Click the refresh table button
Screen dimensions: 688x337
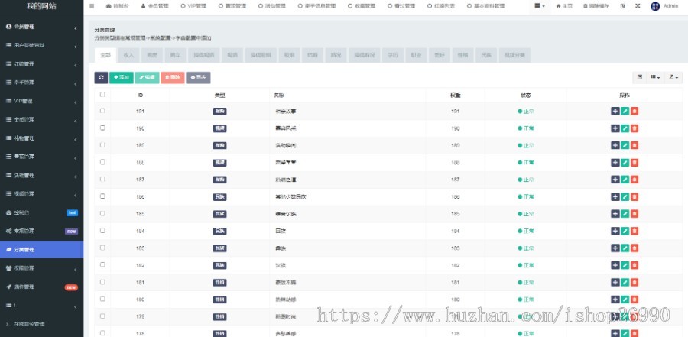[101, 78]
